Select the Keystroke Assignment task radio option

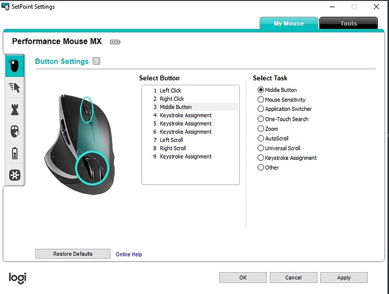(261, 157)
